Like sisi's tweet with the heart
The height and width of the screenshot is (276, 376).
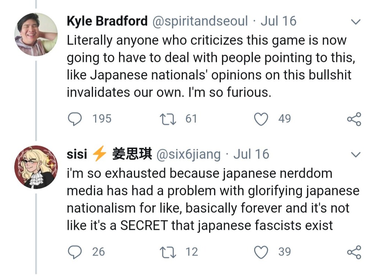point(261,252)
